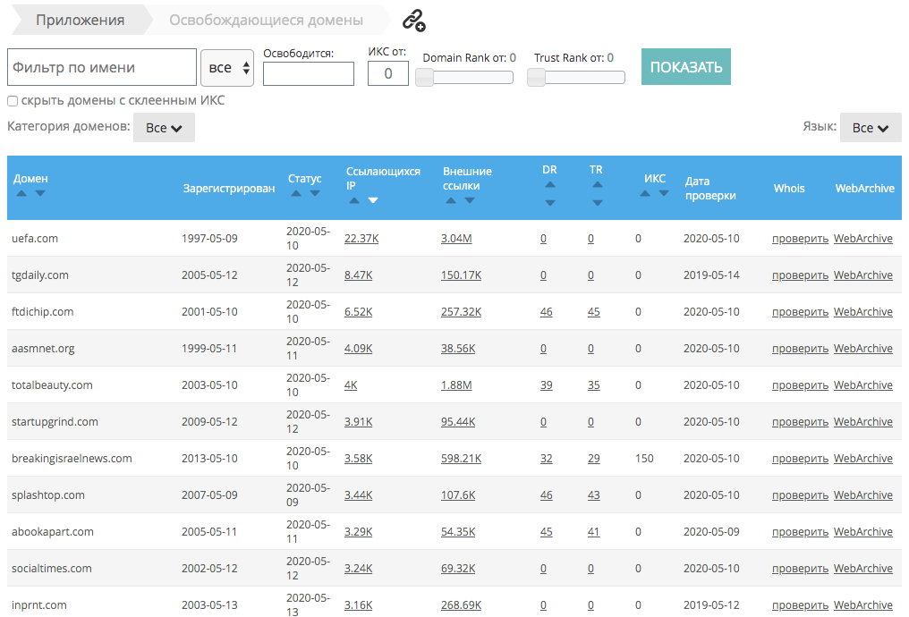Viewport: 909px width, 617px height.
Task: Sort TR column descending arrow
Action: 597,203
